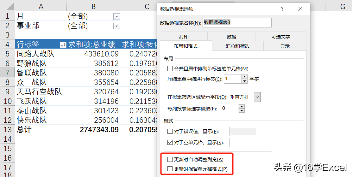Open the 行标签 sort filter button

(63, 45)
